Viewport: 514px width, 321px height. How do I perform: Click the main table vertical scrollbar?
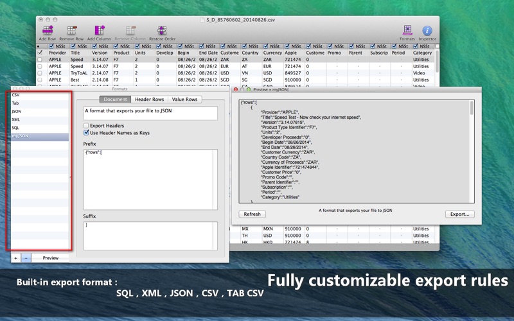437,61
